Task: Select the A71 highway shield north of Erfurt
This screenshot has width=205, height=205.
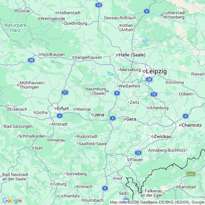Action: 65,93
